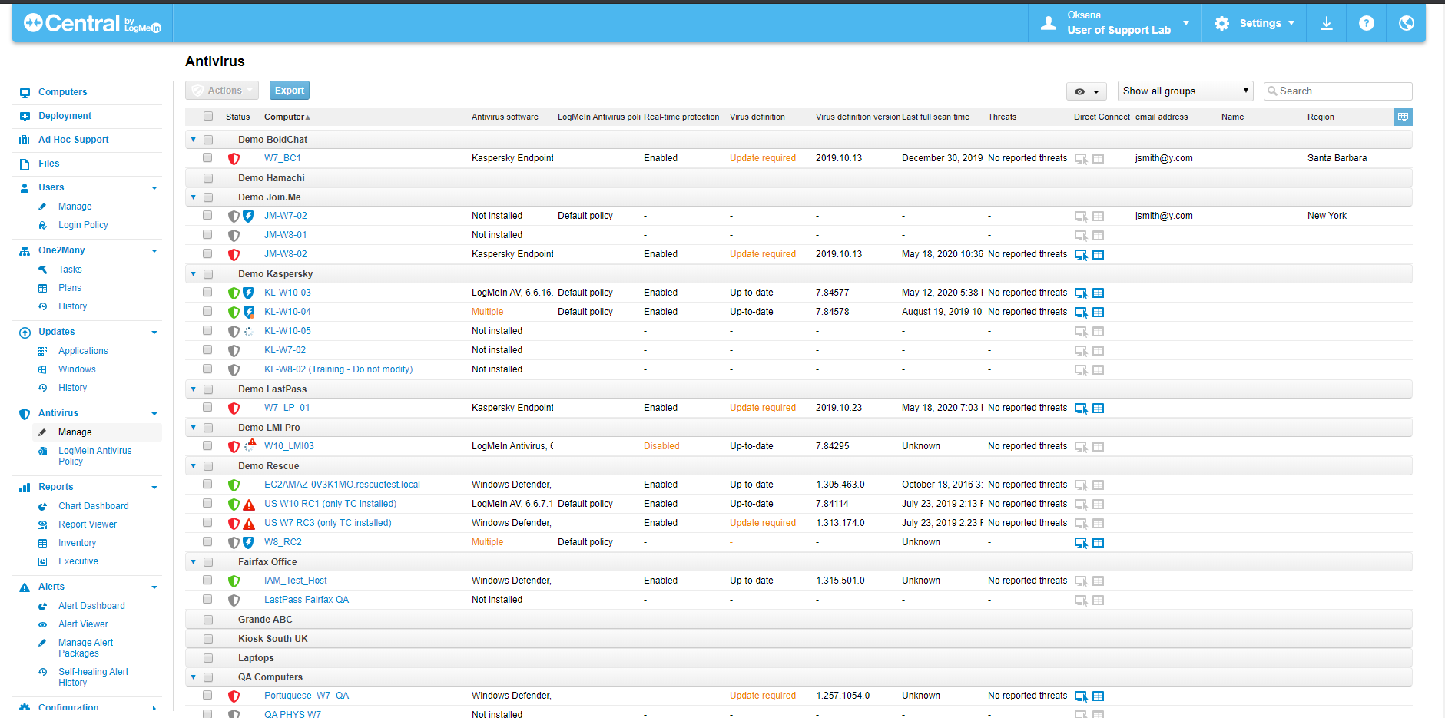Sort by the Virus definition column header
The image size is (1445, 718).
coord(757,117)
